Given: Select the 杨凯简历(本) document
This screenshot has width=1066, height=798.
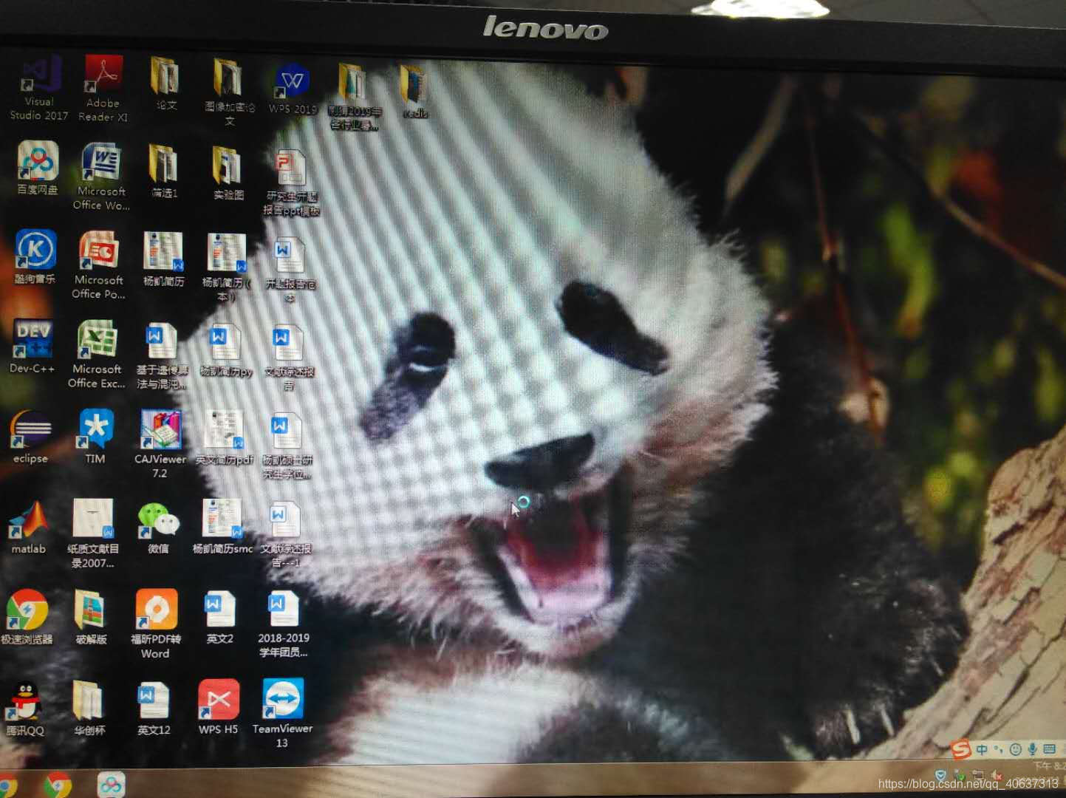Looking at the screenshot, I should click(227, 267).
